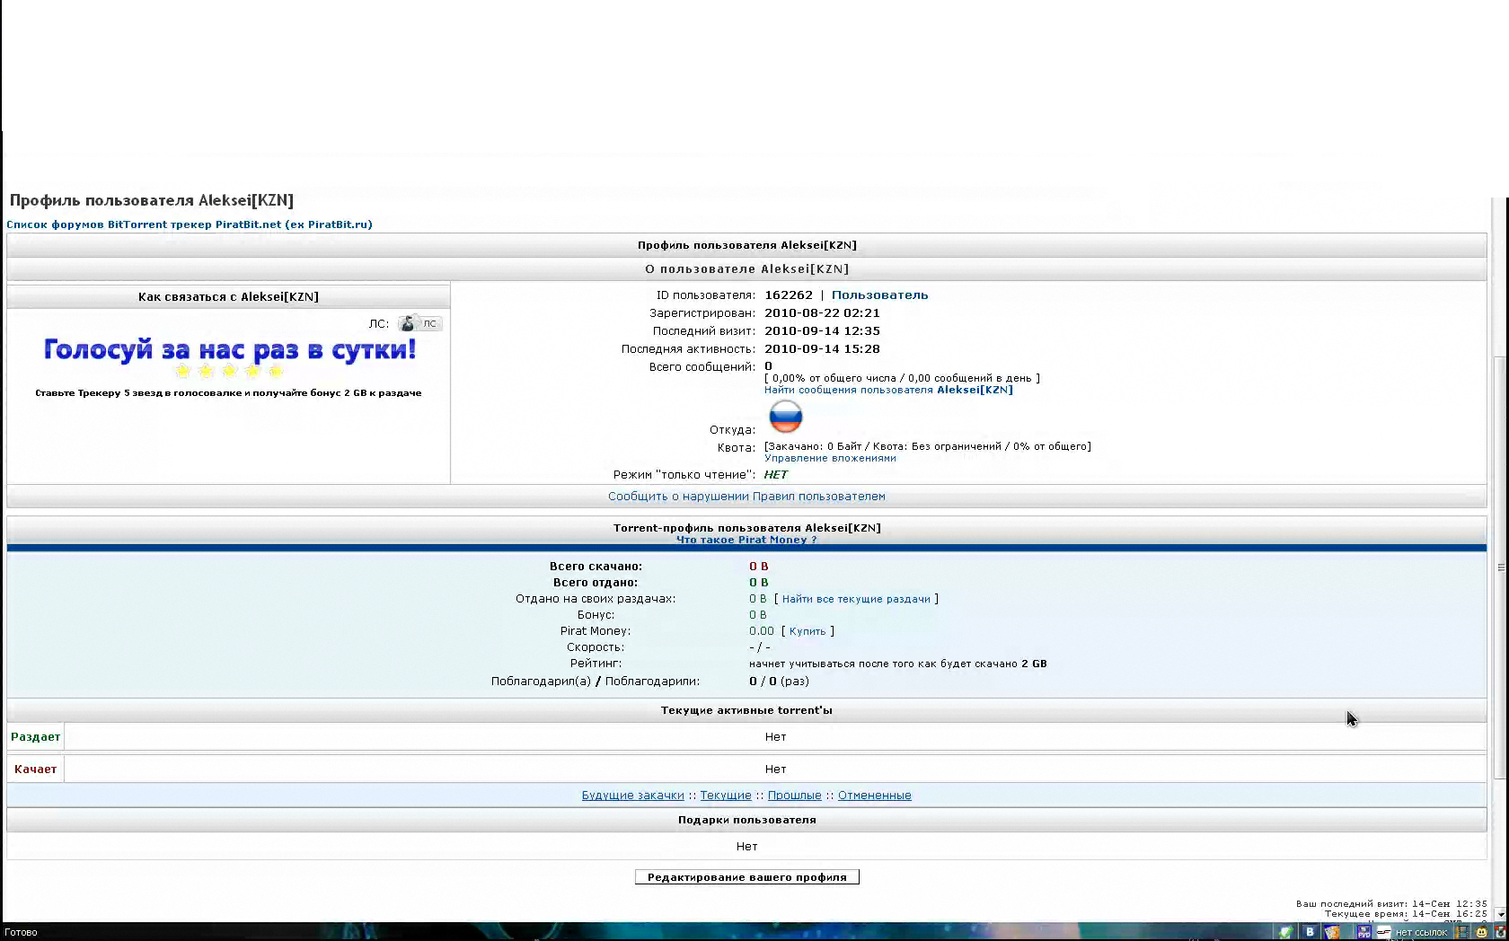Open 'Что такое Pirat Money ?' link
The width and height of the screenshot is (1509, 941).
(x=746, y=540)
